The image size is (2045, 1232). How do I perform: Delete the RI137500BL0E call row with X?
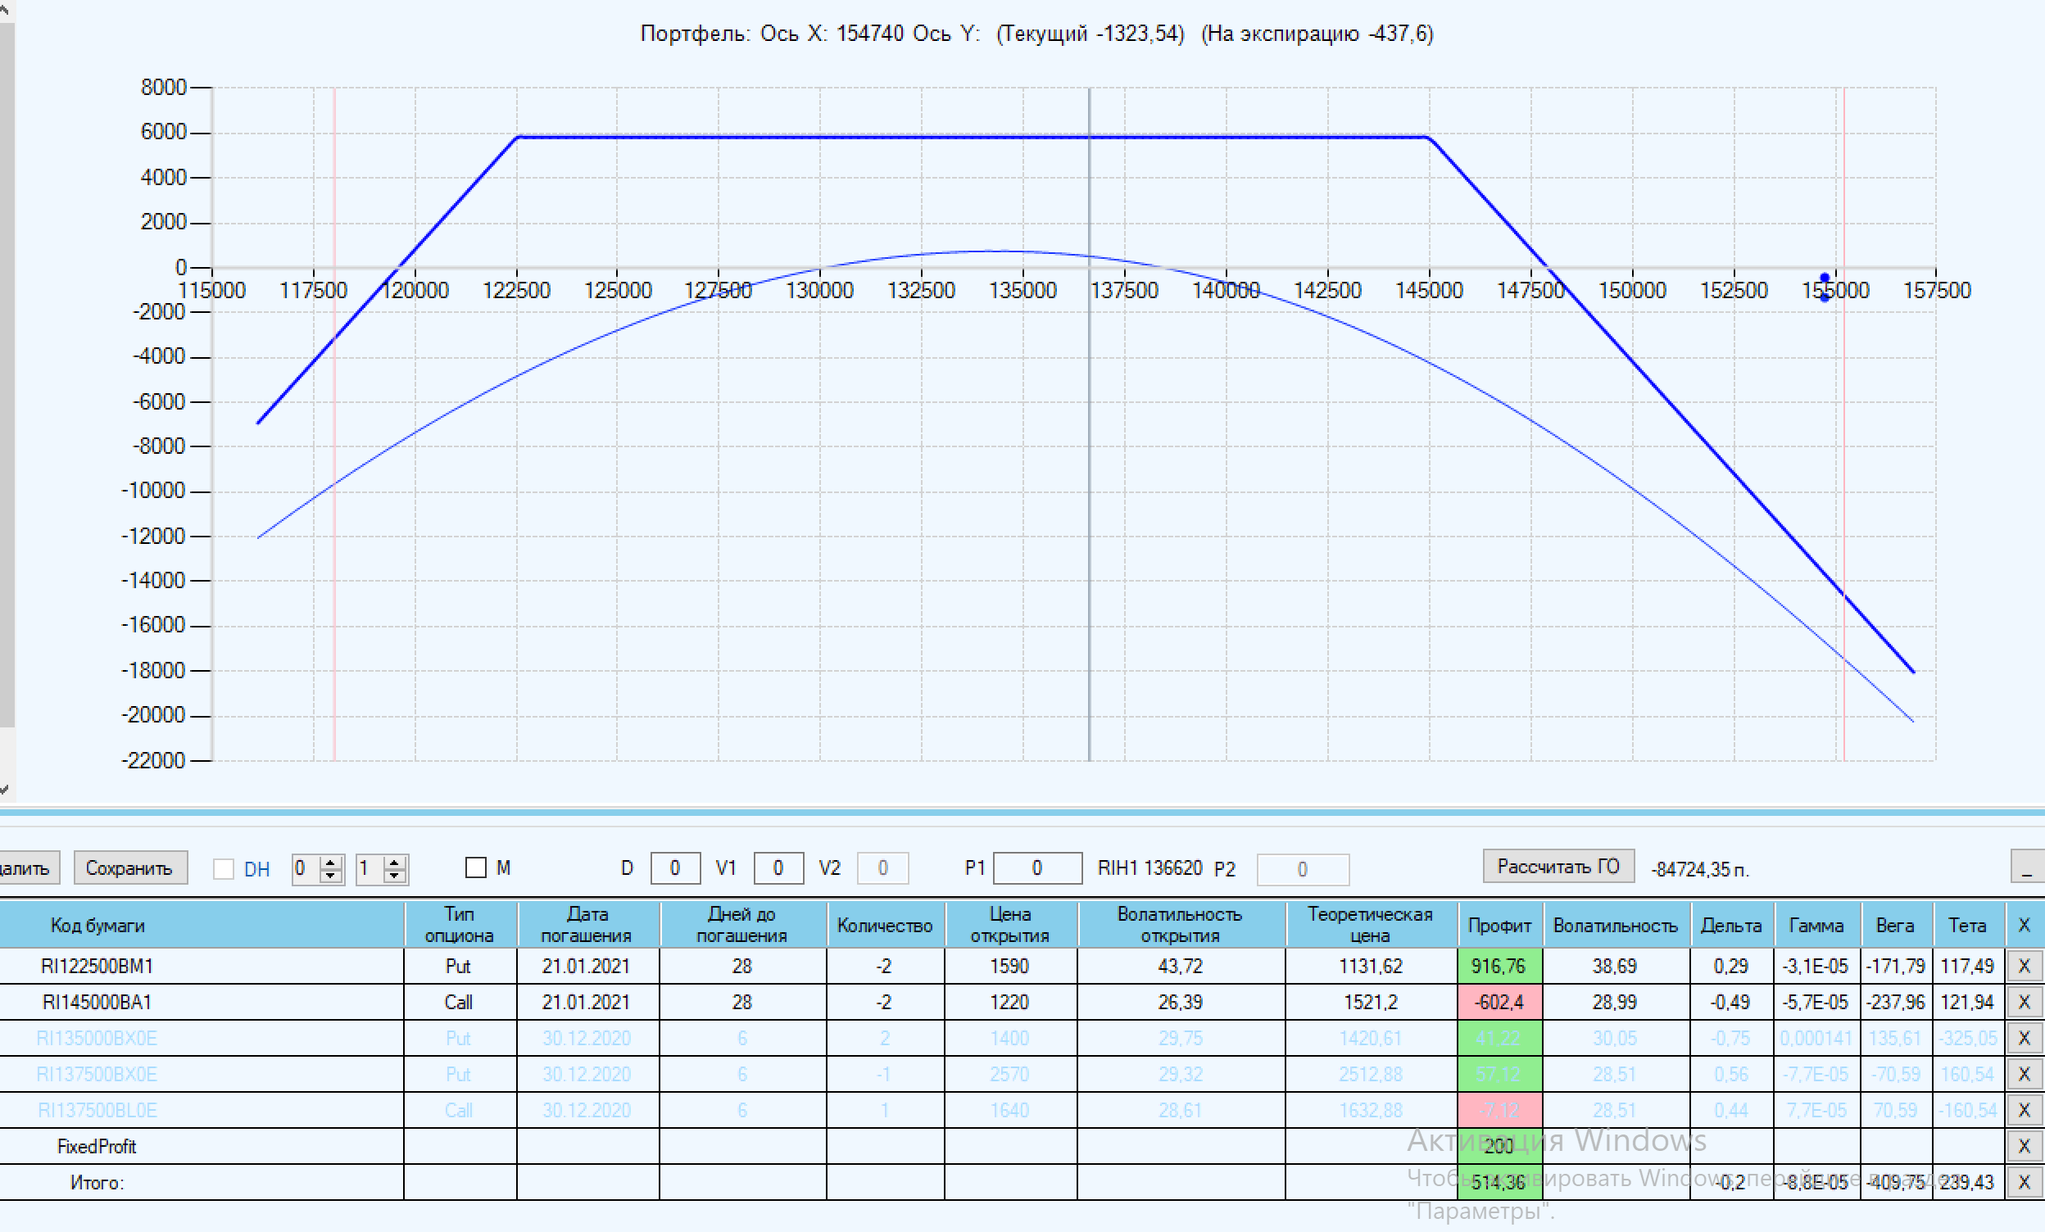(x=2024, y=1110)
